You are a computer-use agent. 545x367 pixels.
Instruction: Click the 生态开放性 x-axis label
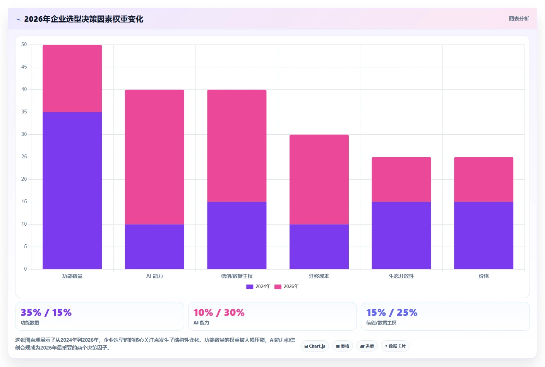(x=401, y=276)
